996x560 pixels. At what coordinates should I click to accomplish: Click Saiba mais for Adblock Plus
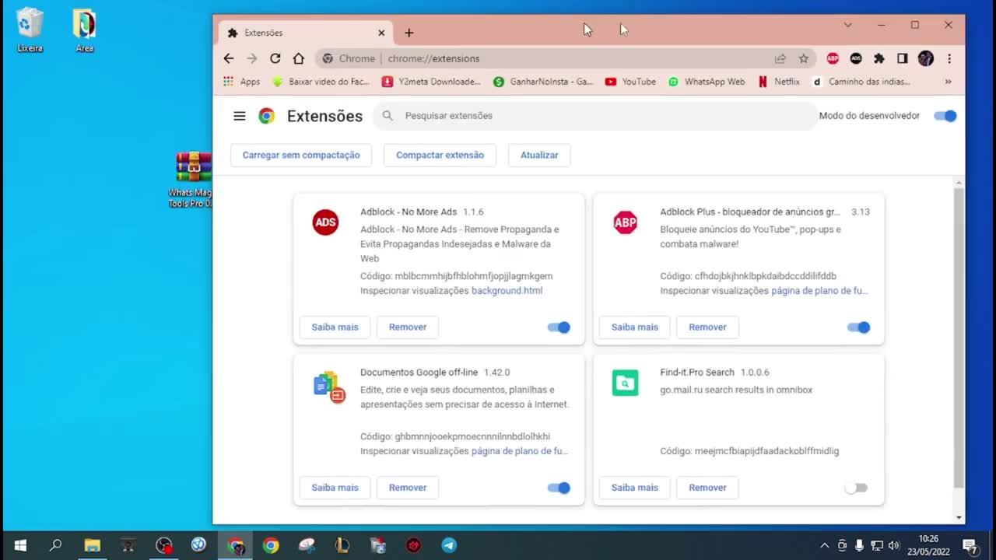pyautogui.click(x=634, y=327)
